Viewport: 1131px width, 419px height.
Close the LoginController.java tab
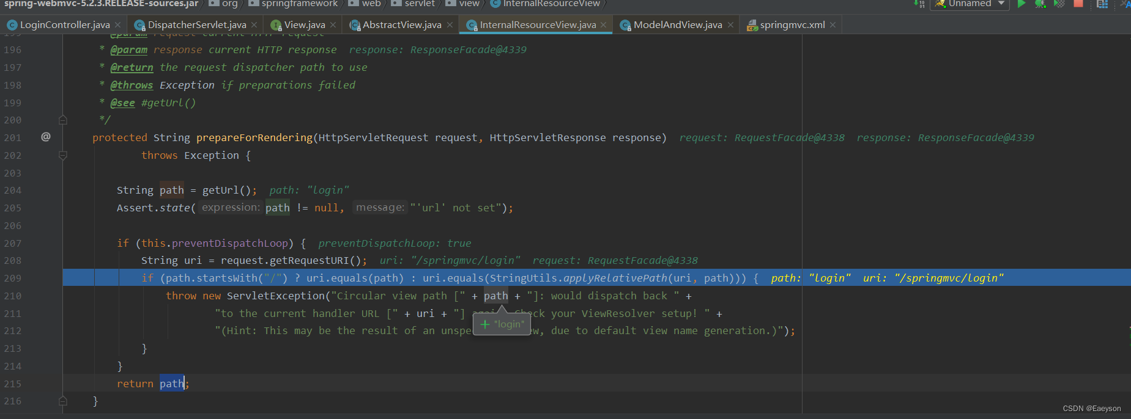click(118, 25)
